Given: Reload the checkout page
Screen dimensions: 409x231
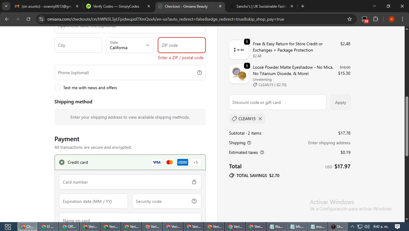Looking at the screenshot, I should [x=28, y=19].
